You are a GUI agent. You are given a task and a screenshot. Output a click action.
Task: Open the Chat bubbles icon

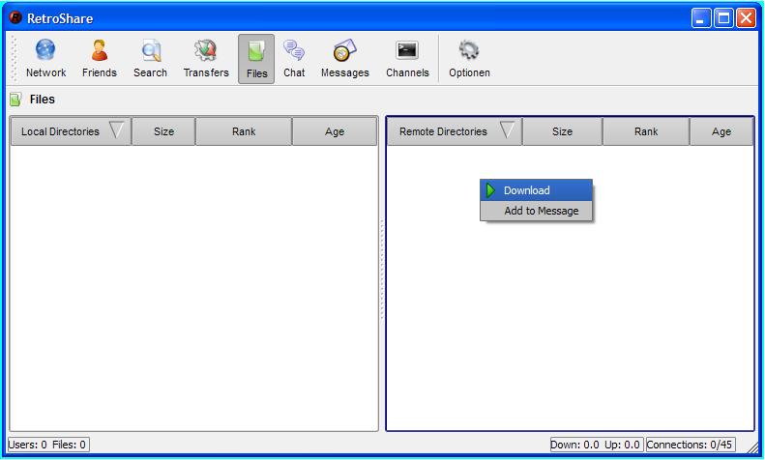(x=294, y=50)
